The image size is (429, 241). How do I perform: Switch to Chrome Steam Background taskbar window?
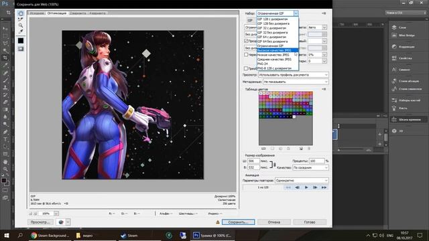(50, 235)
